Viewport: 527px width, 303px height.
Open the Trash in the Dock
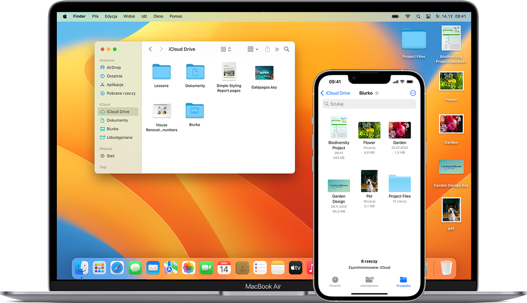[x=446, y=268]
